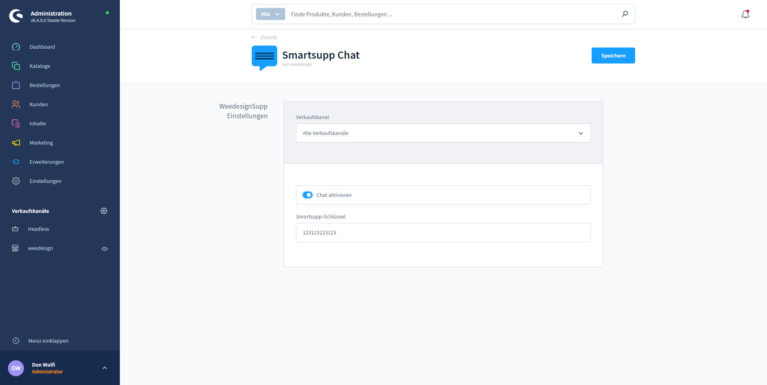The width and height of the screenshot is (767, 385).
Task: Click the Einstellungen gear icon
Action: [x=16, y=181]
